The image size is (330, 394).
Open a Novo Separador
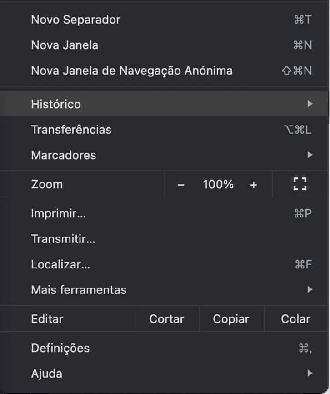click(x=76, y=20)
